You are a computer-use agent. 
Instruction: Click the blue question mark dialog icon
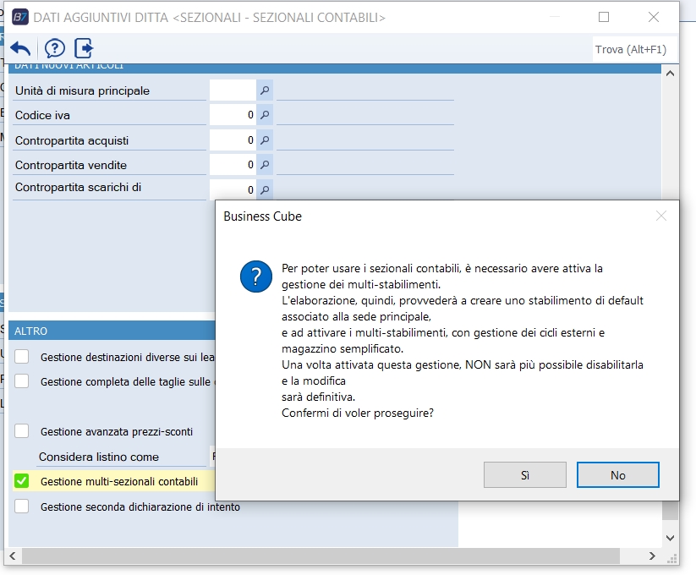[256, 277]
